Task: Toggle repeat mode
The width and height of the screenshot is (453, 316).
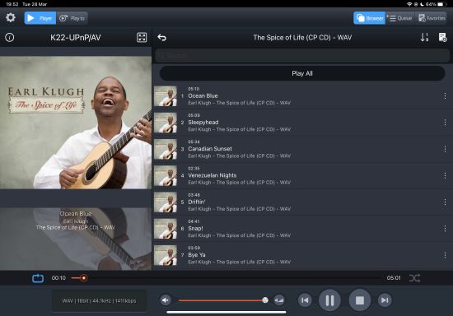Action: coord(38,278)
